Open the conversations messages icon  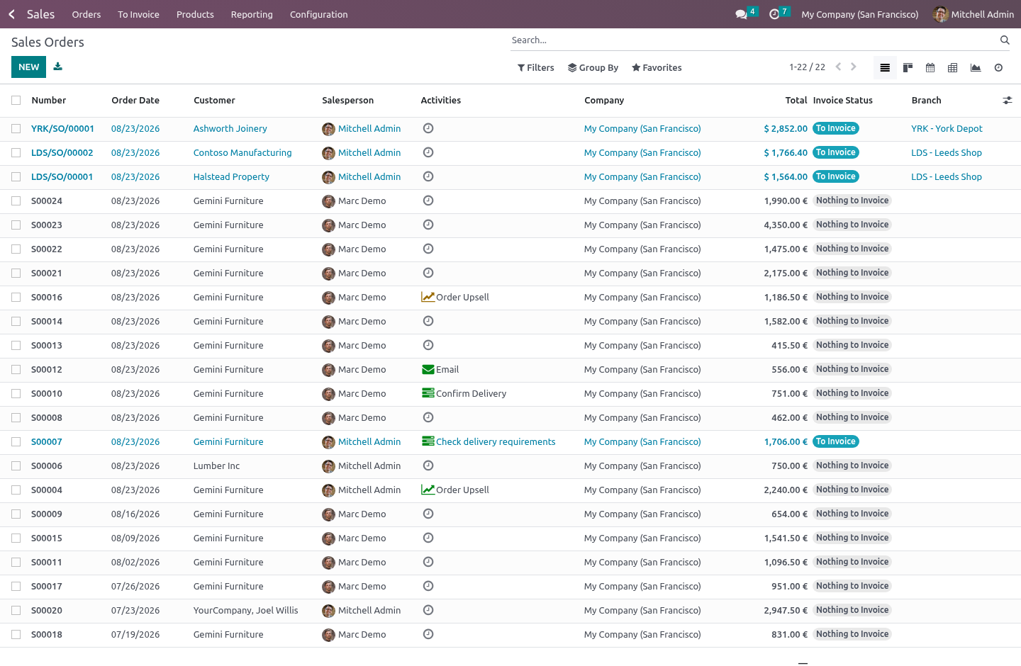tap(742, 14)
